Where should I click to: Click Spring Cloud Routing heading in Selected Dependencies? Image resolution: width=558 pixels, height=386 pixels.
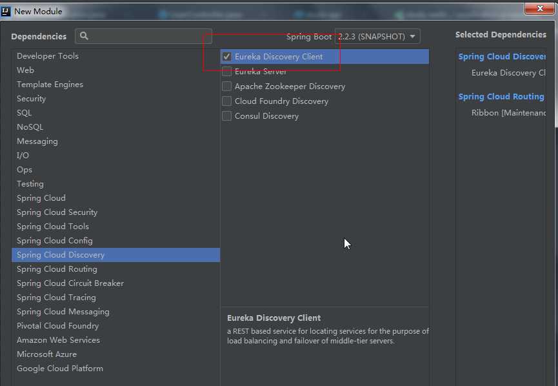[x=501, y=97]
